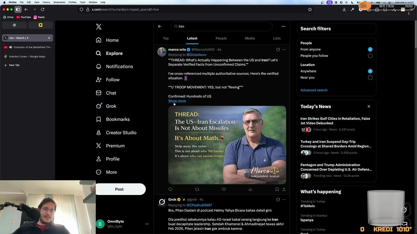Open Drive bookmark in toolbar
This screenshot has height=234, width=417.
pyautogui.click(x=8, y=17)
